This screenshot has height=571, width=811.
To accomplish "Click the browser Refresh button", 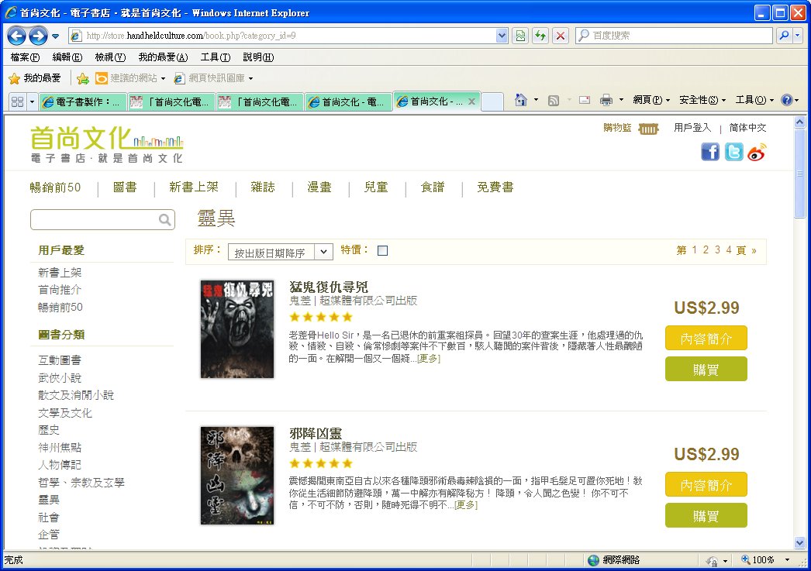I will point(540,36).
